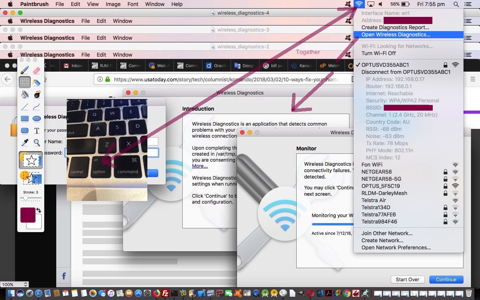Open the AirPlay display menu bar icon
The height and width of the screenshot is (300, 480).
tap(370, 4)
